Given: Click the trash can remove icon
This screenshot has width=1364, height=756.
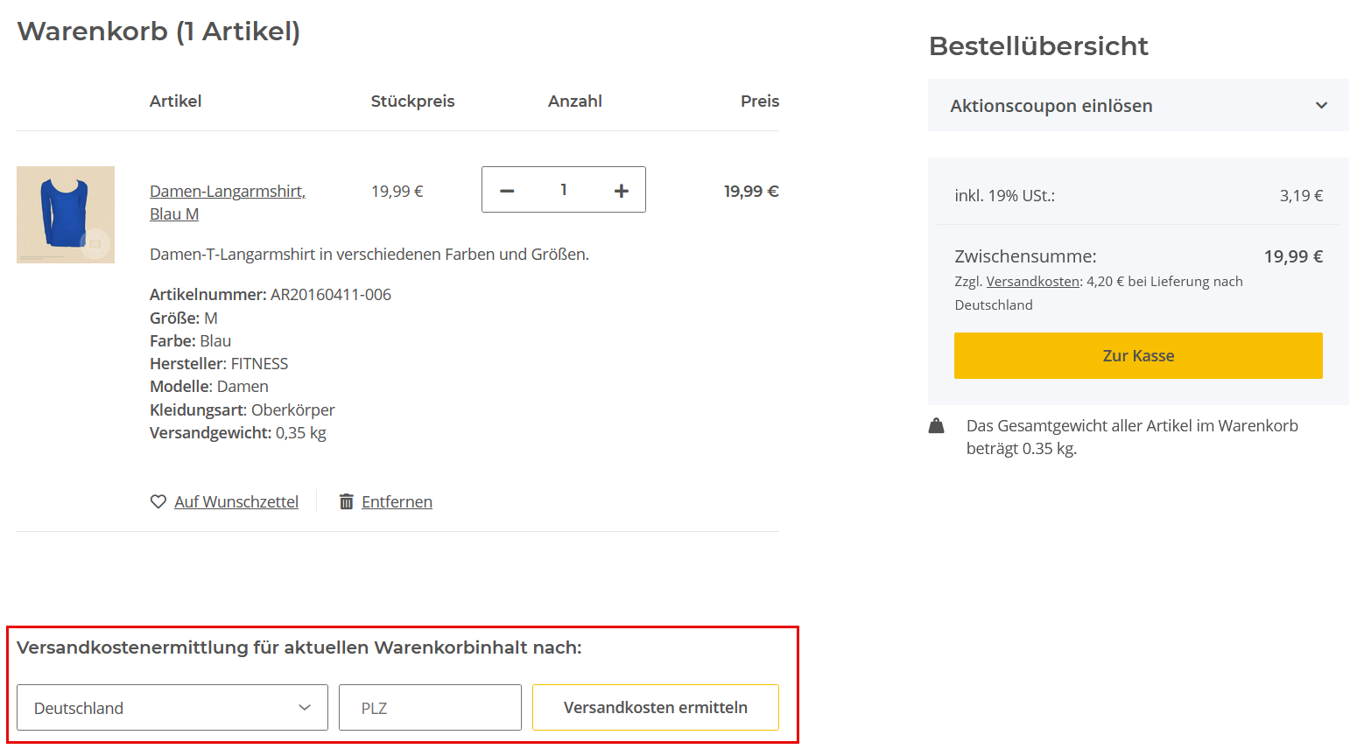Looking at the screenshot, I should point(347,501).
